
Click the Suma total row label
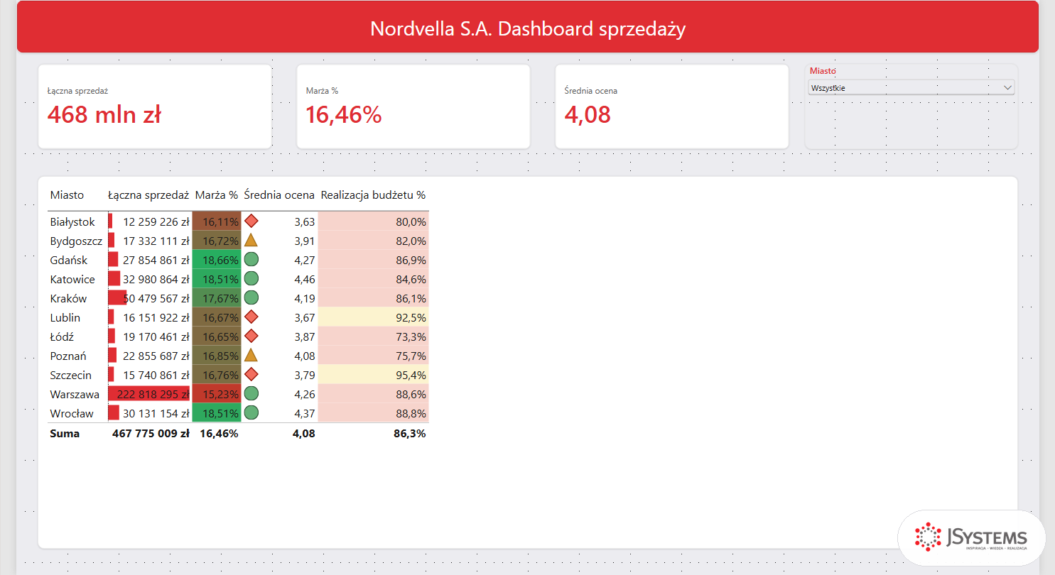tap(65, 433)
